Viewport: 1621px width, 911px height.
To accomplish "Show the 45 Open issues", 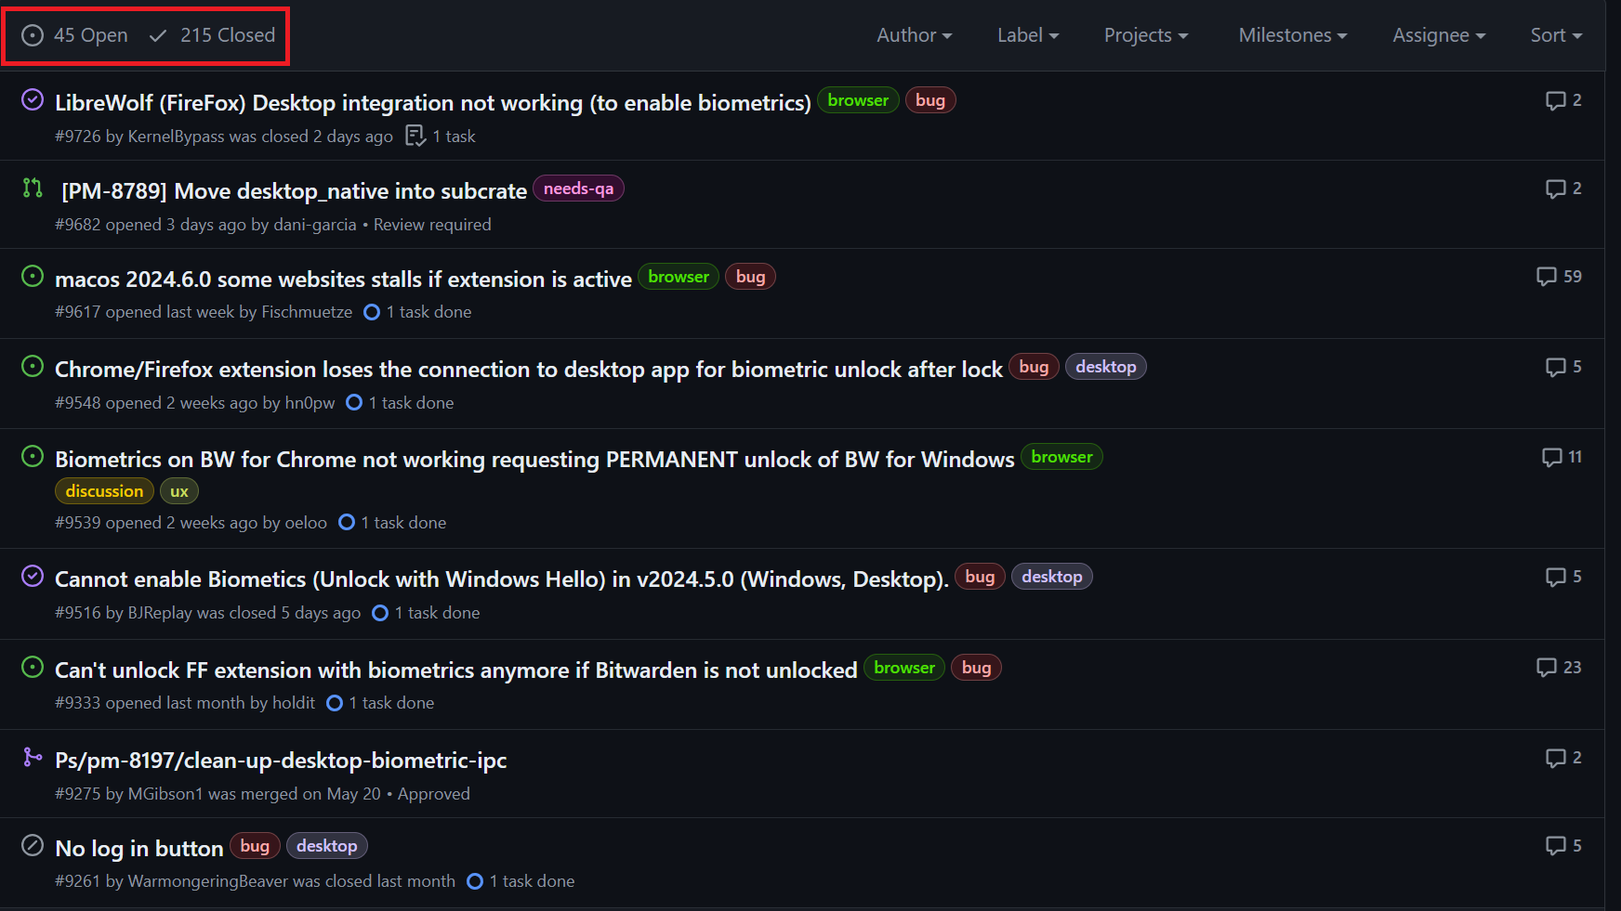I will click(x=74, y=35).
